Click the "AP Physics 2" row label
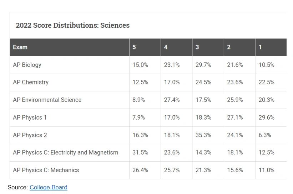This screenshot has height=194, width=293. [30, 135]
